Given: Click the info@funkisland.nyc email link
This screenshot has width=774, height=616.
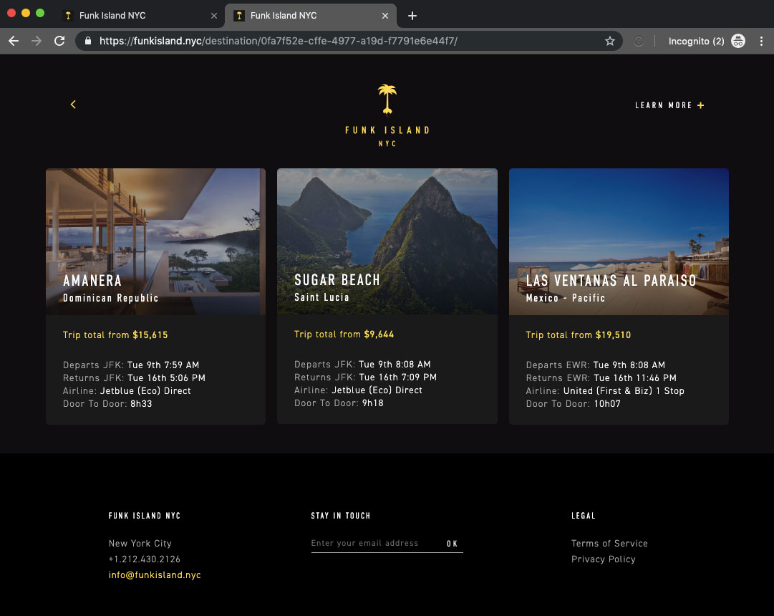Looking at the screenshot, I should tap(155, 575).
